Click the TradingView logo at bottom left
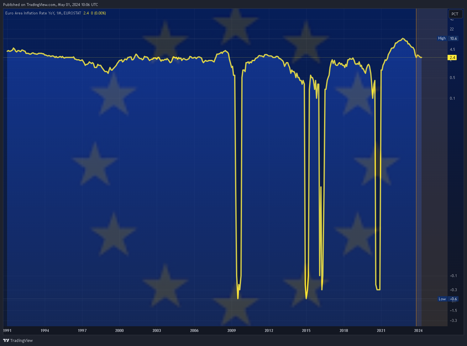467x346 pixels. (x=18, y=340)
